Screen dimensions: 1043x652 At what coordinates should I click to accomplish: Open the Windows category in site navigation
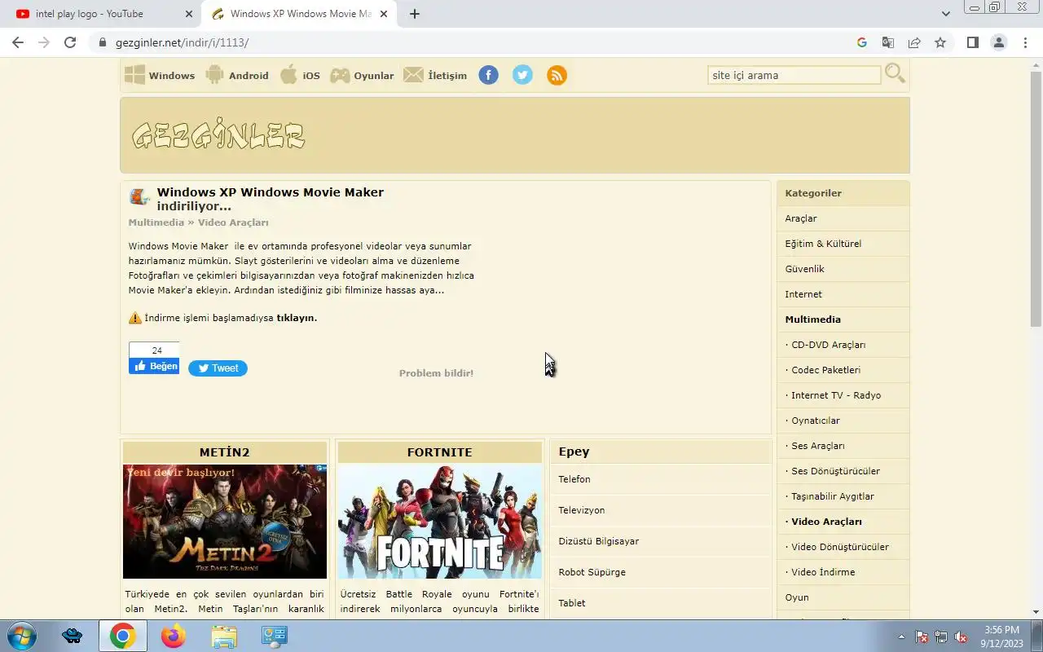(160, 75)
